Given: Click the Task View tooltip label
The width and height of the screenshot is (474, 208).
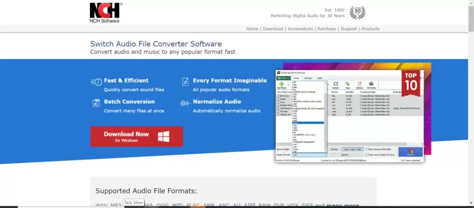Looking at the screenshot, I should pyautogui.click(x=133, y=203).
